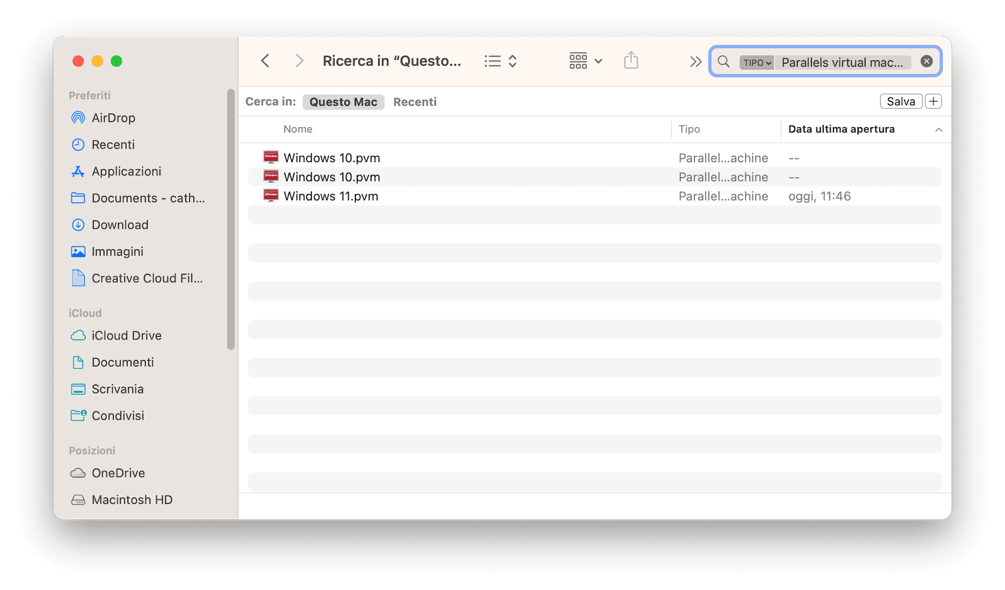The image size is (1005, 590).
Task: Click the Windows 11.pvm Parallels icon
Action: click(x=271, y=195)
